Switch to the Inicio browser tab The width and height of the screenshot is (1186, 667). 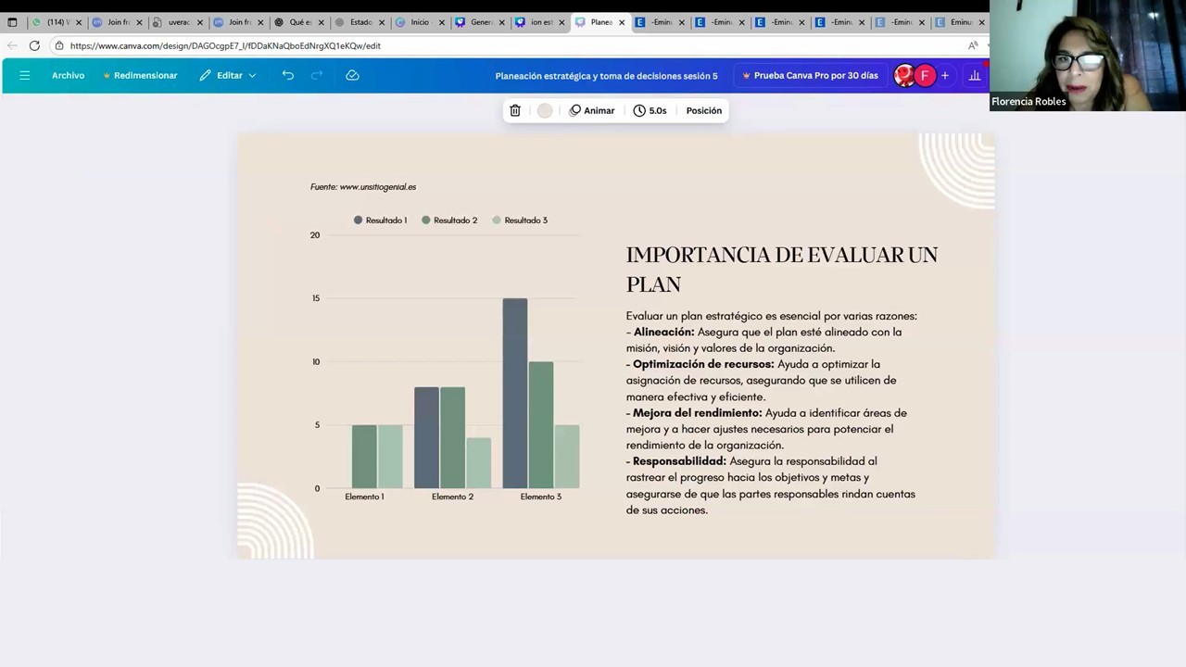coord(417,22)
